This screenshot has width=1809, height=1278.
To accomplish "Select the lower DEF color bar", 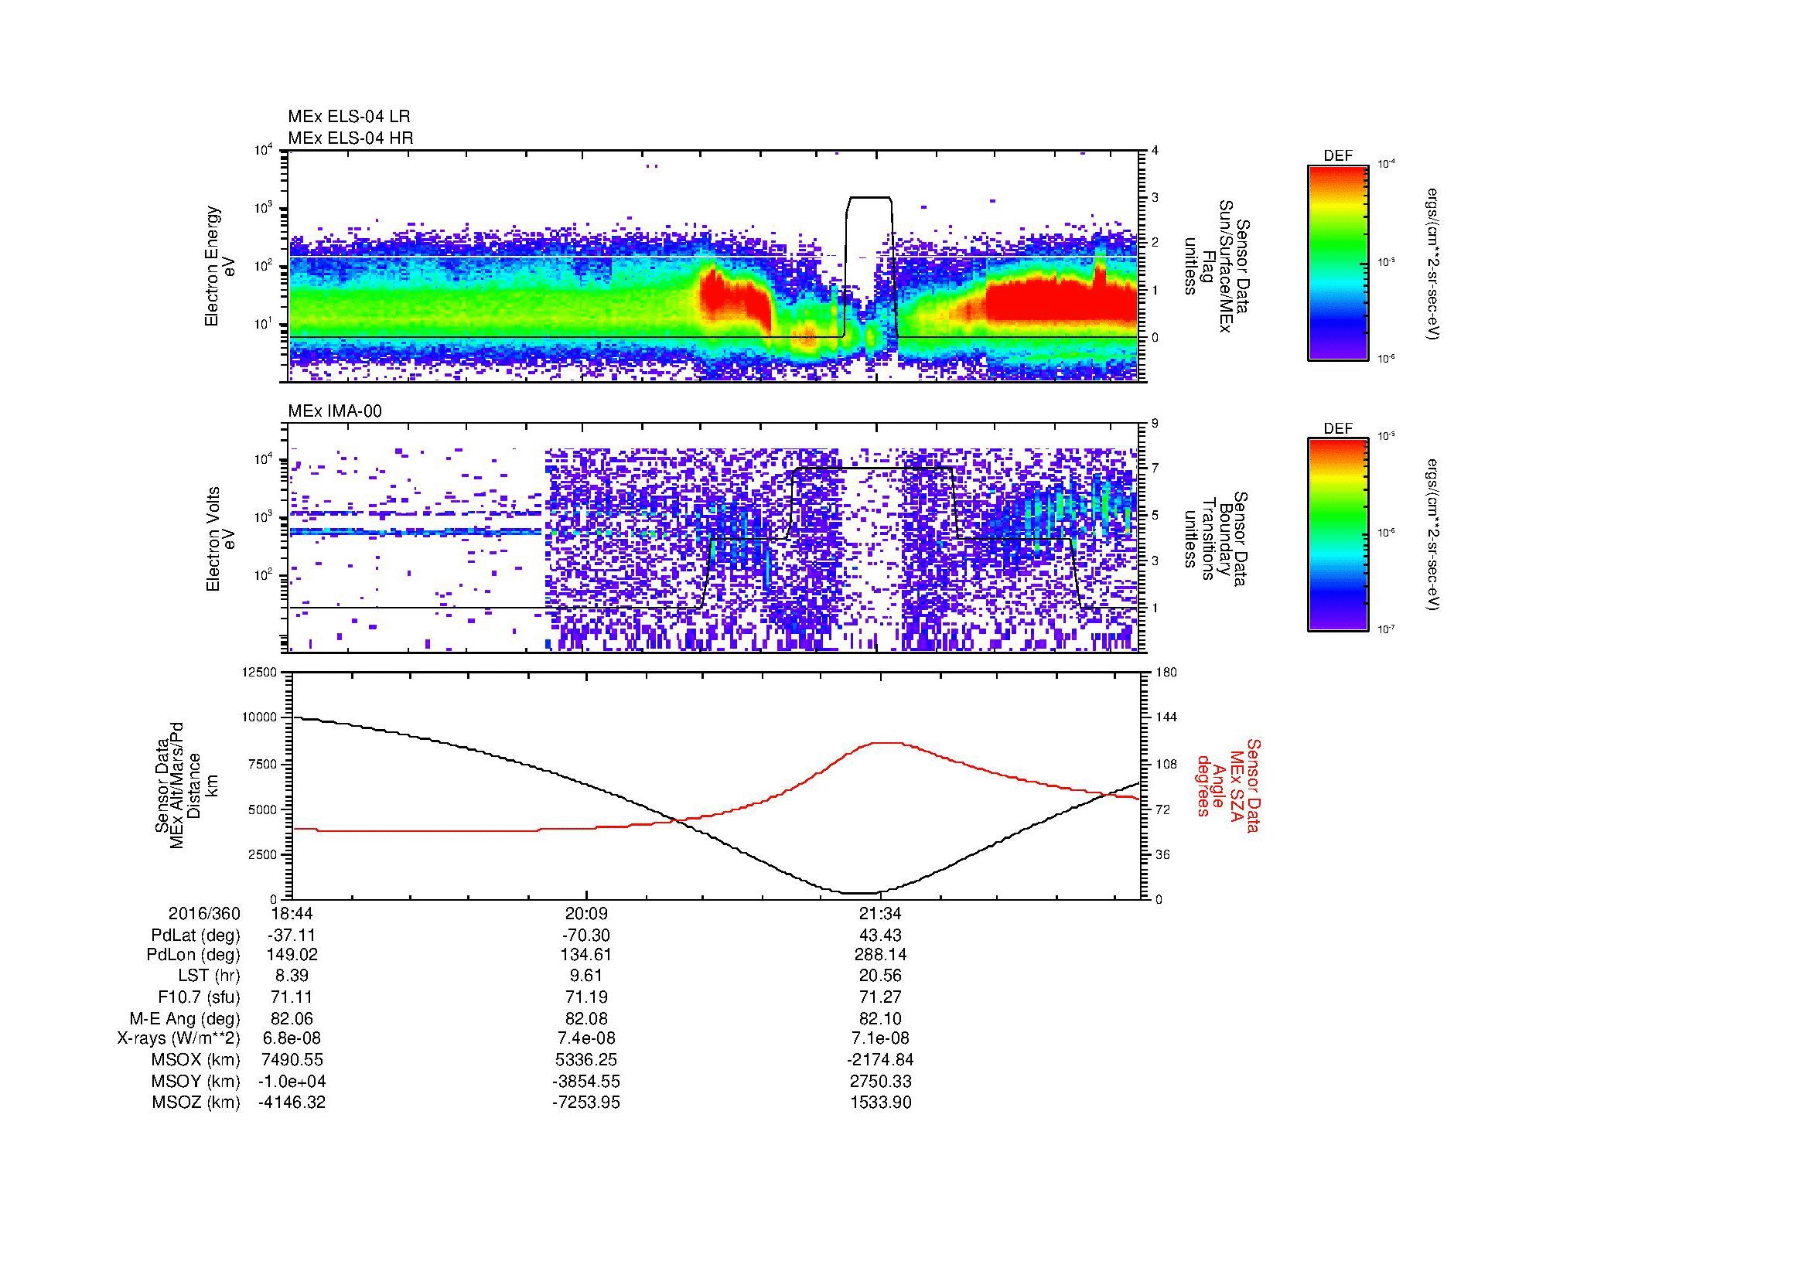I will [1338, 535].
